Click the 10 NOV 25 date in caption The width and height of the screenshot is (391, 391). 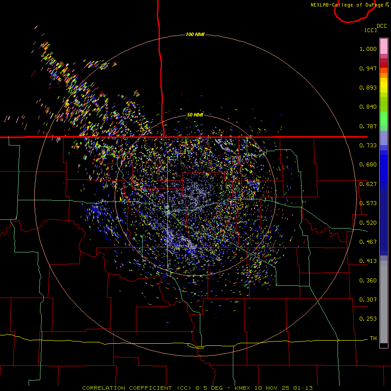272,388
